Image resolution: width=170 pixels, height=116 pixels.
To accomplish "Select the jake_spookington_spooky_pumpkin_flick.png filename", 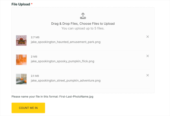I will coord(62,61).
